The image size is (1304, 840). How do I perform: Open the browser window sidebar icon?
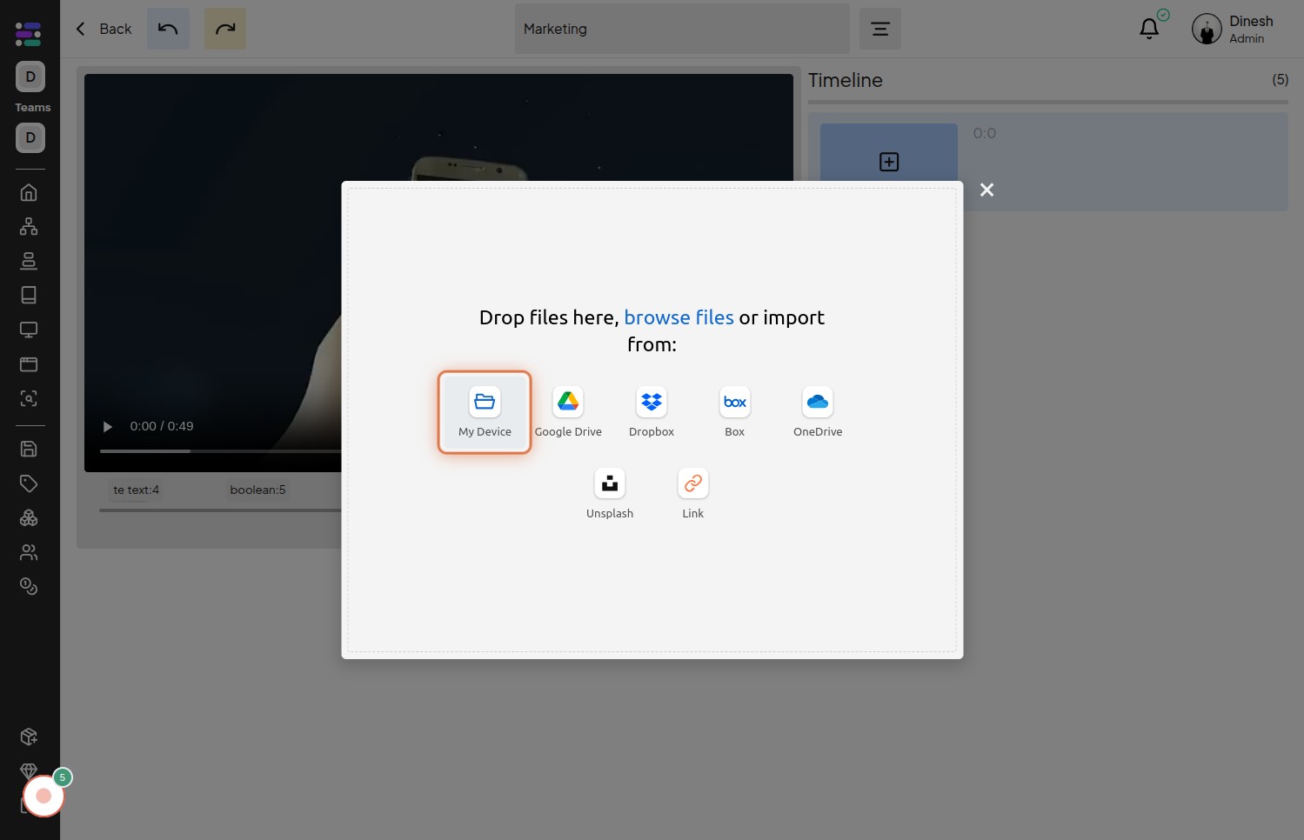(x=29, y=364)
